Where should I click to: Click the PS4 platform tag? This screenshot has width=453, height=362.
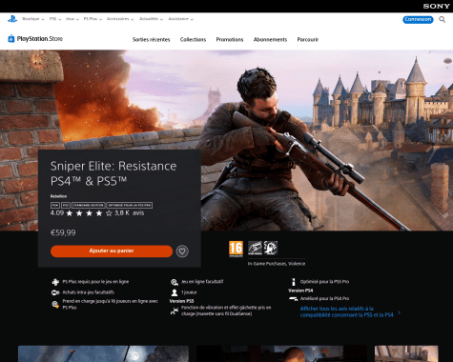[x=55, y=205]
